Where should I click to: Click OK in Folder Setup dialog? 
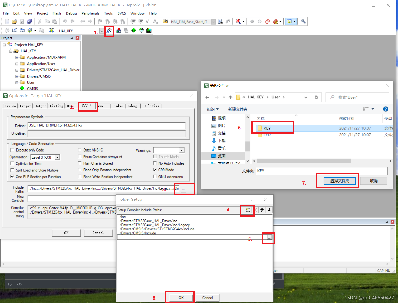pos(181,298)
